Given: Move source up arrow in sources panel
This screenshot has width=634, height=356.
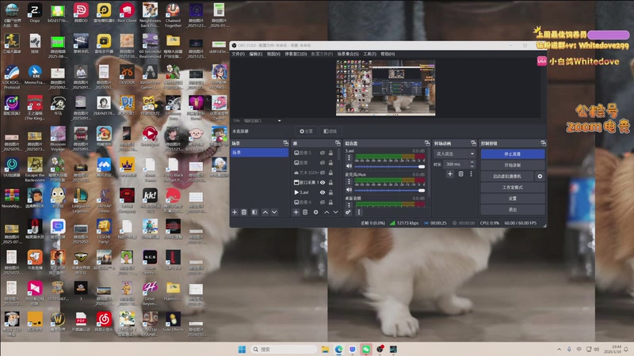Looking at the screenshot, I should tap(327, 212).
